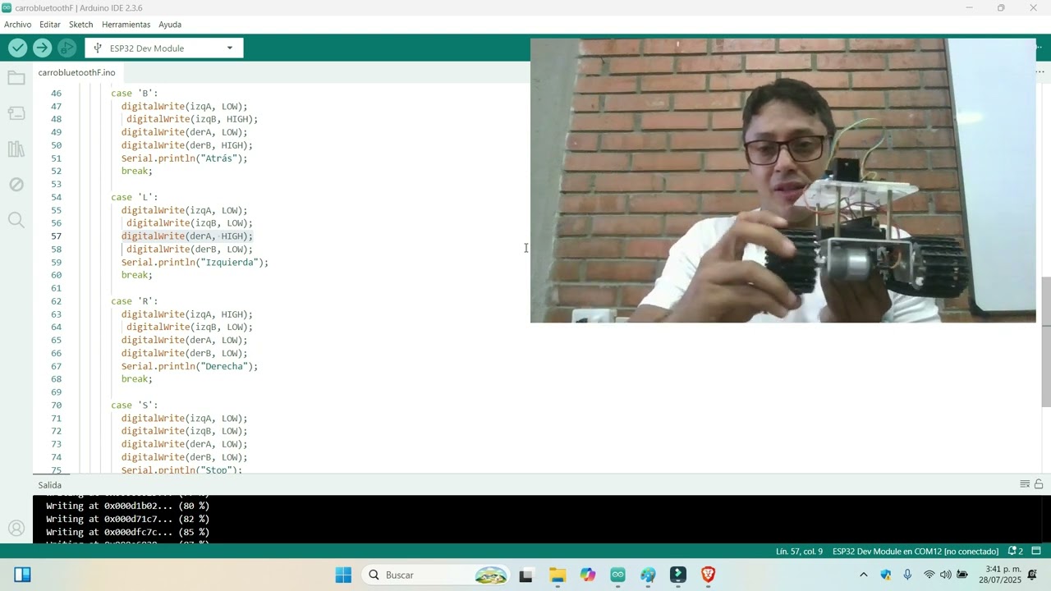This screenshot has width=1051, height=591.
Task: Click the Verify sketch checkmark button
Action: point(17,48)
